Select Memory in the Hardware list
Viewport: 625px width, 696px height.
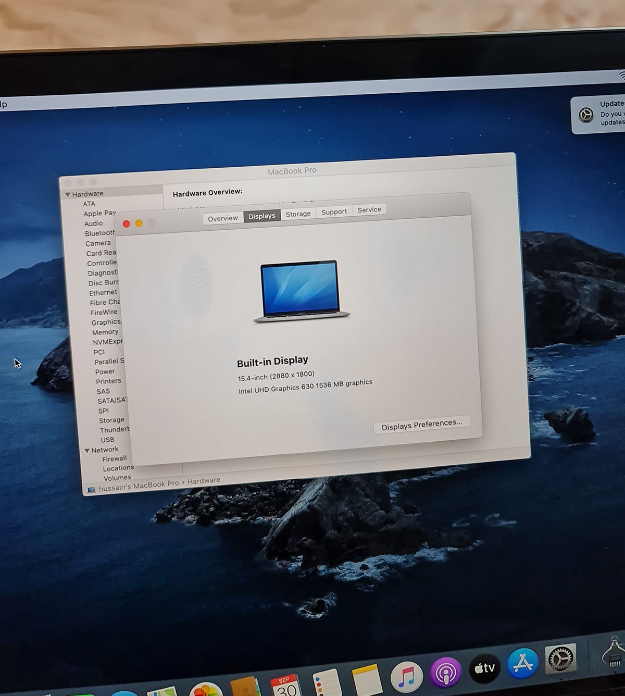pos(105,332)
